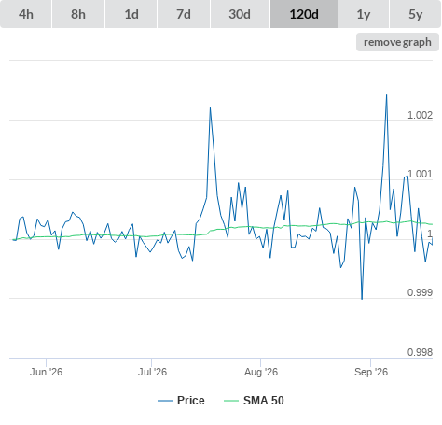
Task: Click the late August lowest price dip
Action: 362,299
